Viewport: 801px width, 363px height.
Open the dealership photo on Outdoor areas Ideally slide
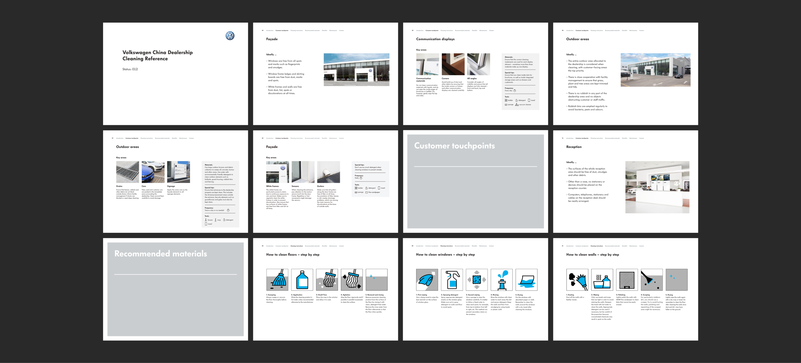(656, 70)
